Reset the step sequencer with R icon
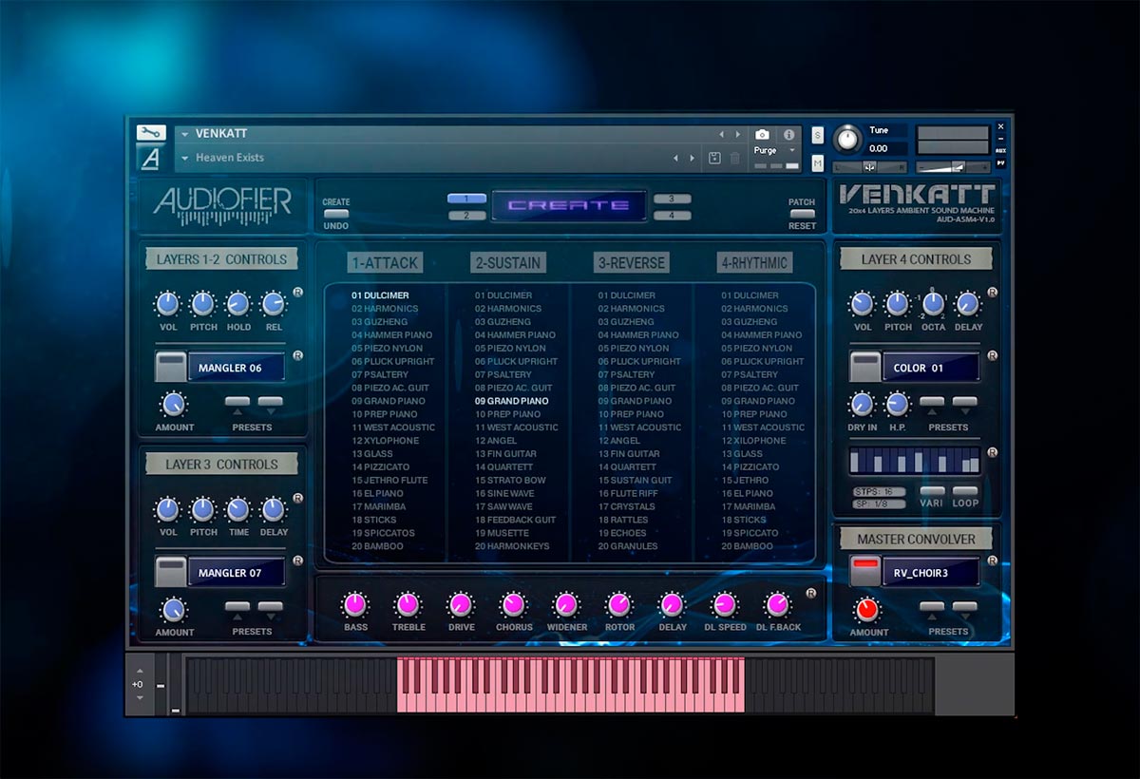The image size is (1140, 779). point(993,452)
